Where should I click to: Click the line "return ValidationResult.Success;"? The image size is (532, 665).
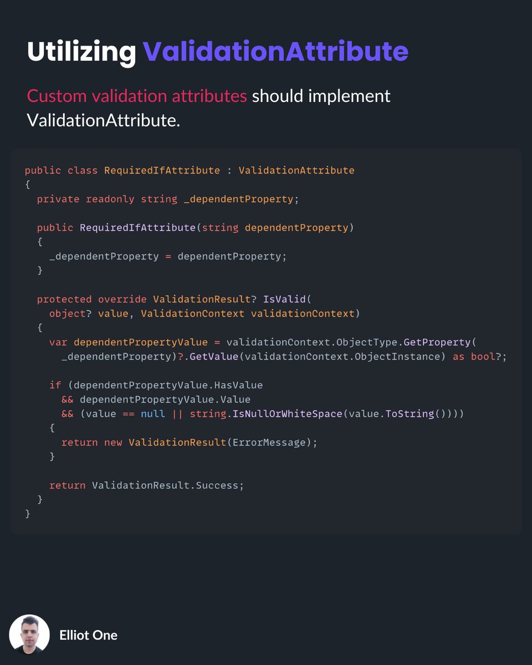(147, 485)
